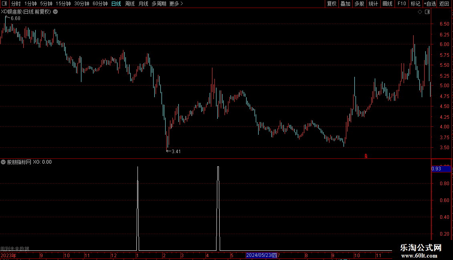Viewport: 453px width, 260px height.
Task: Click the 2024/05/23 date label
Action: pos(261,255)
